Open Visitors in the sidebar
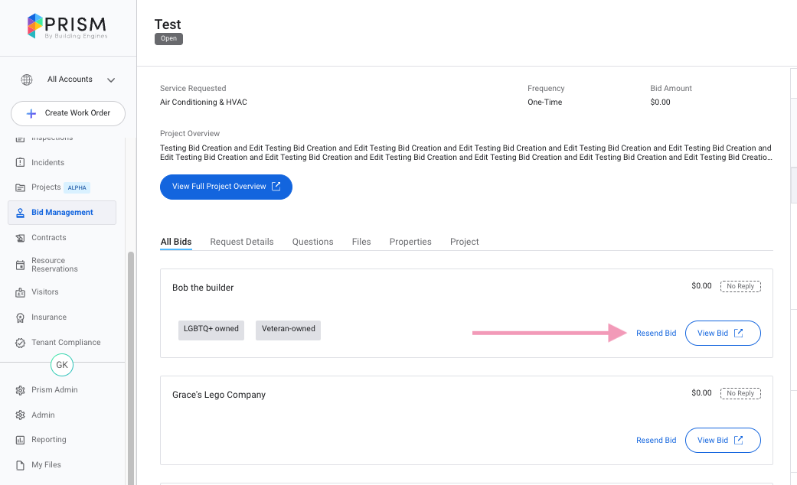This screenshot has height=485, width=797. pyautogui.click(x=45, y=292)
